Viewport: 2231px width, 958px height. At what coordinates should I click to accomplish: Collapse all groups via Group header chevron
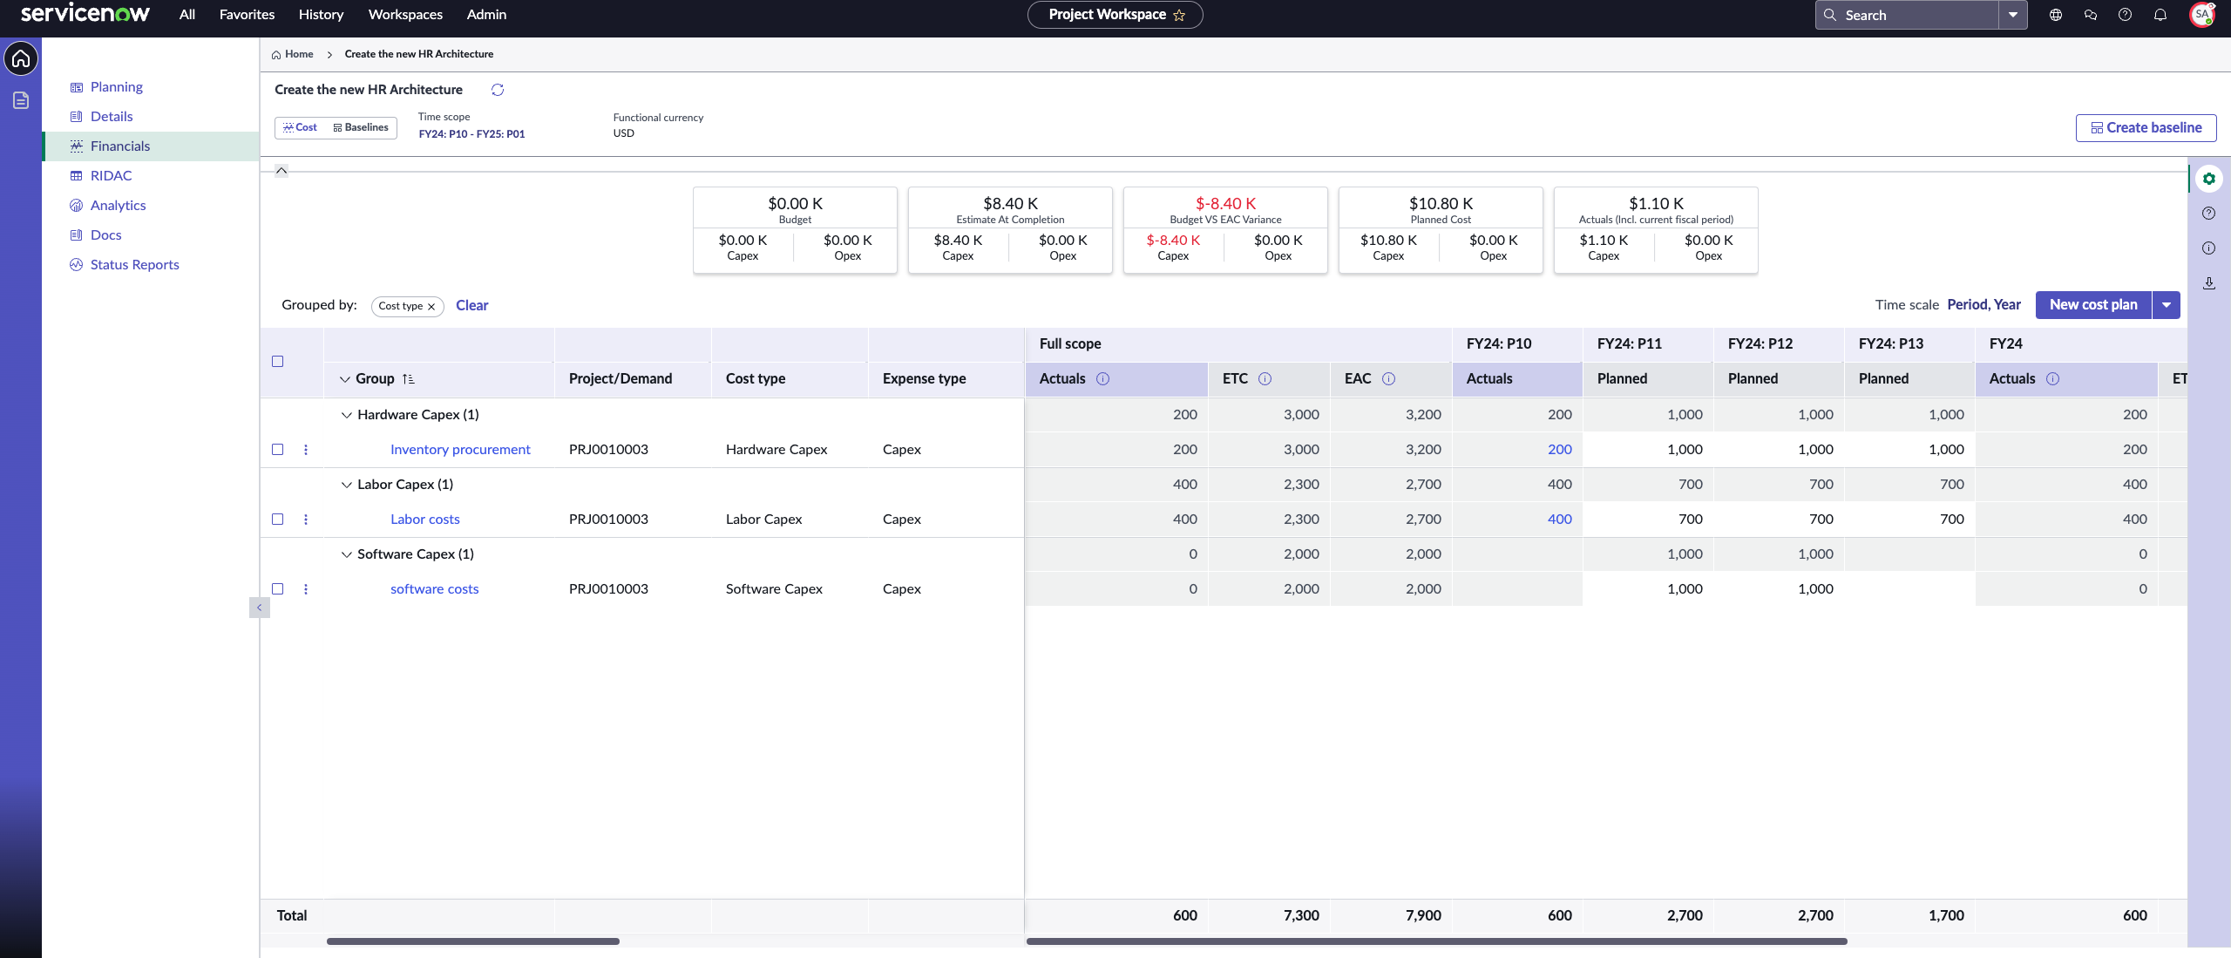[x=344, y=379]
